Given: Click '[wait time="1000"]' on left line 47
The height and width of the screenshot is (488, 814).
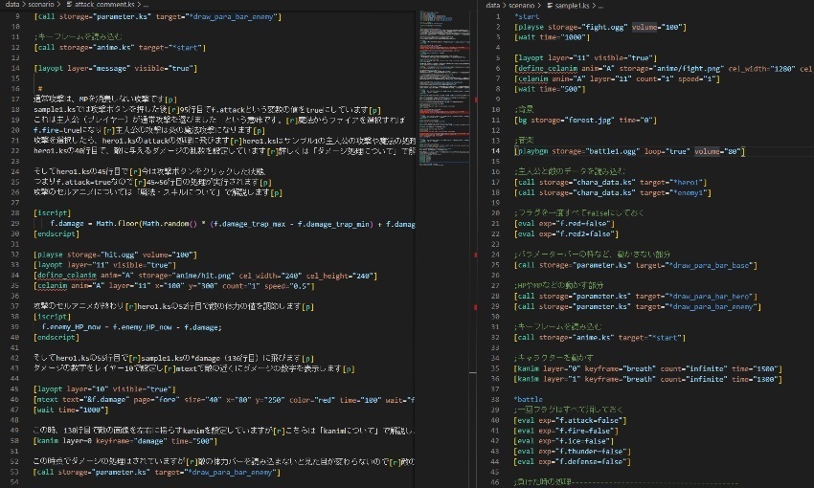Looking at the screenshot, I should coord(71,410).
